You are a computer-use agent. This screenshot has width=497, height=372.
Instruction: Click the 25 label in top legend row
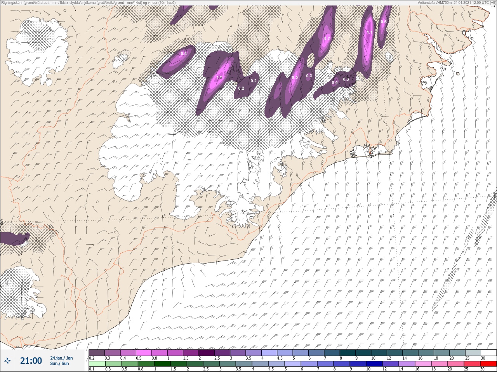click(x=467, y=358)
